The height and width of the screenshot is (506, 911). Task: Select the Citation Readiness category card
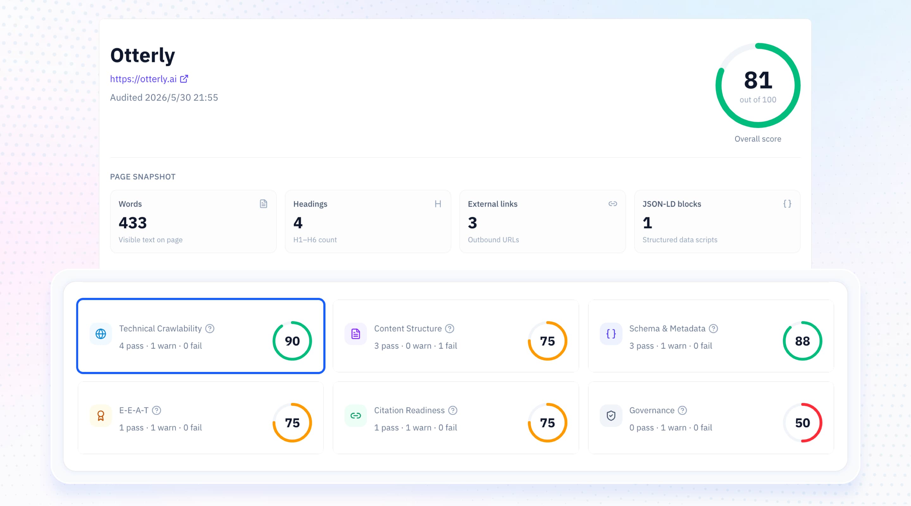[456, 417]
